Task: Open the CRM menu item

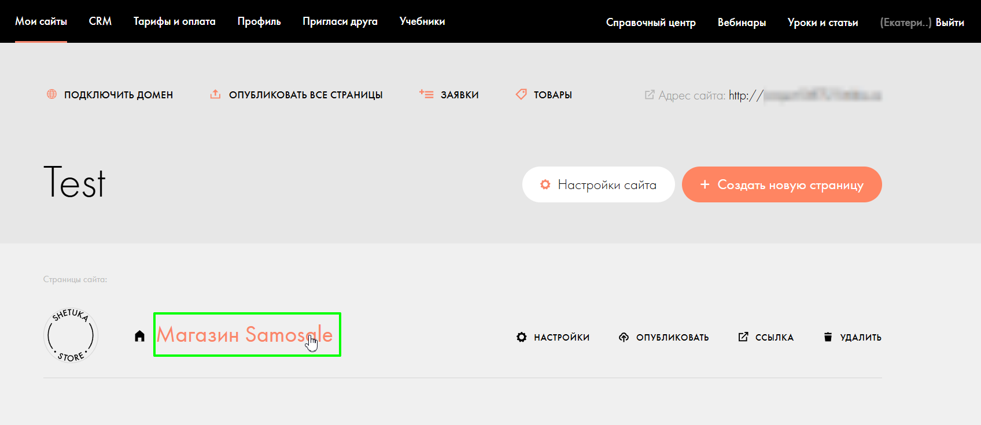Action: (x=100, y=21)
